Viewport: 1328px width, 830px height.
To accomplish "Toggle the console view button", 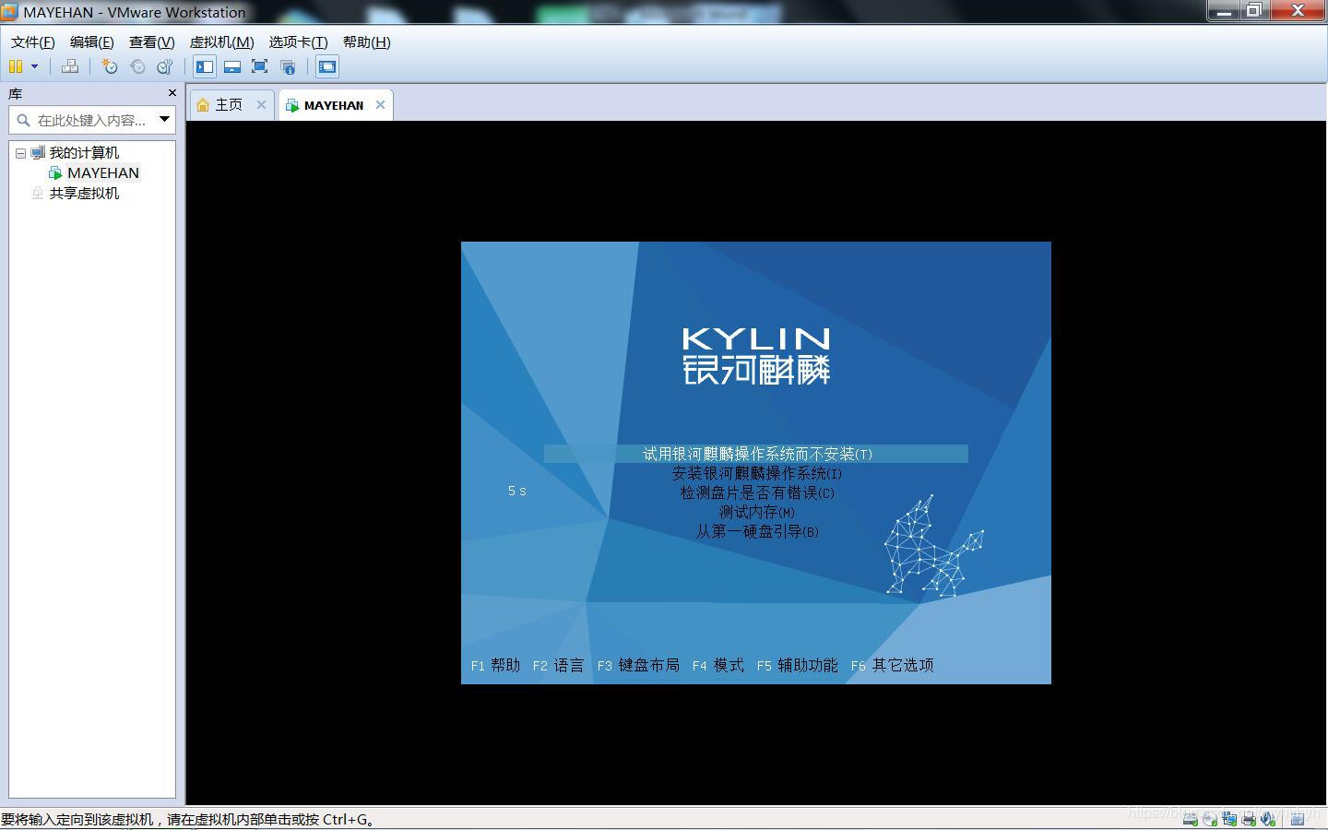I will point(327,66).
